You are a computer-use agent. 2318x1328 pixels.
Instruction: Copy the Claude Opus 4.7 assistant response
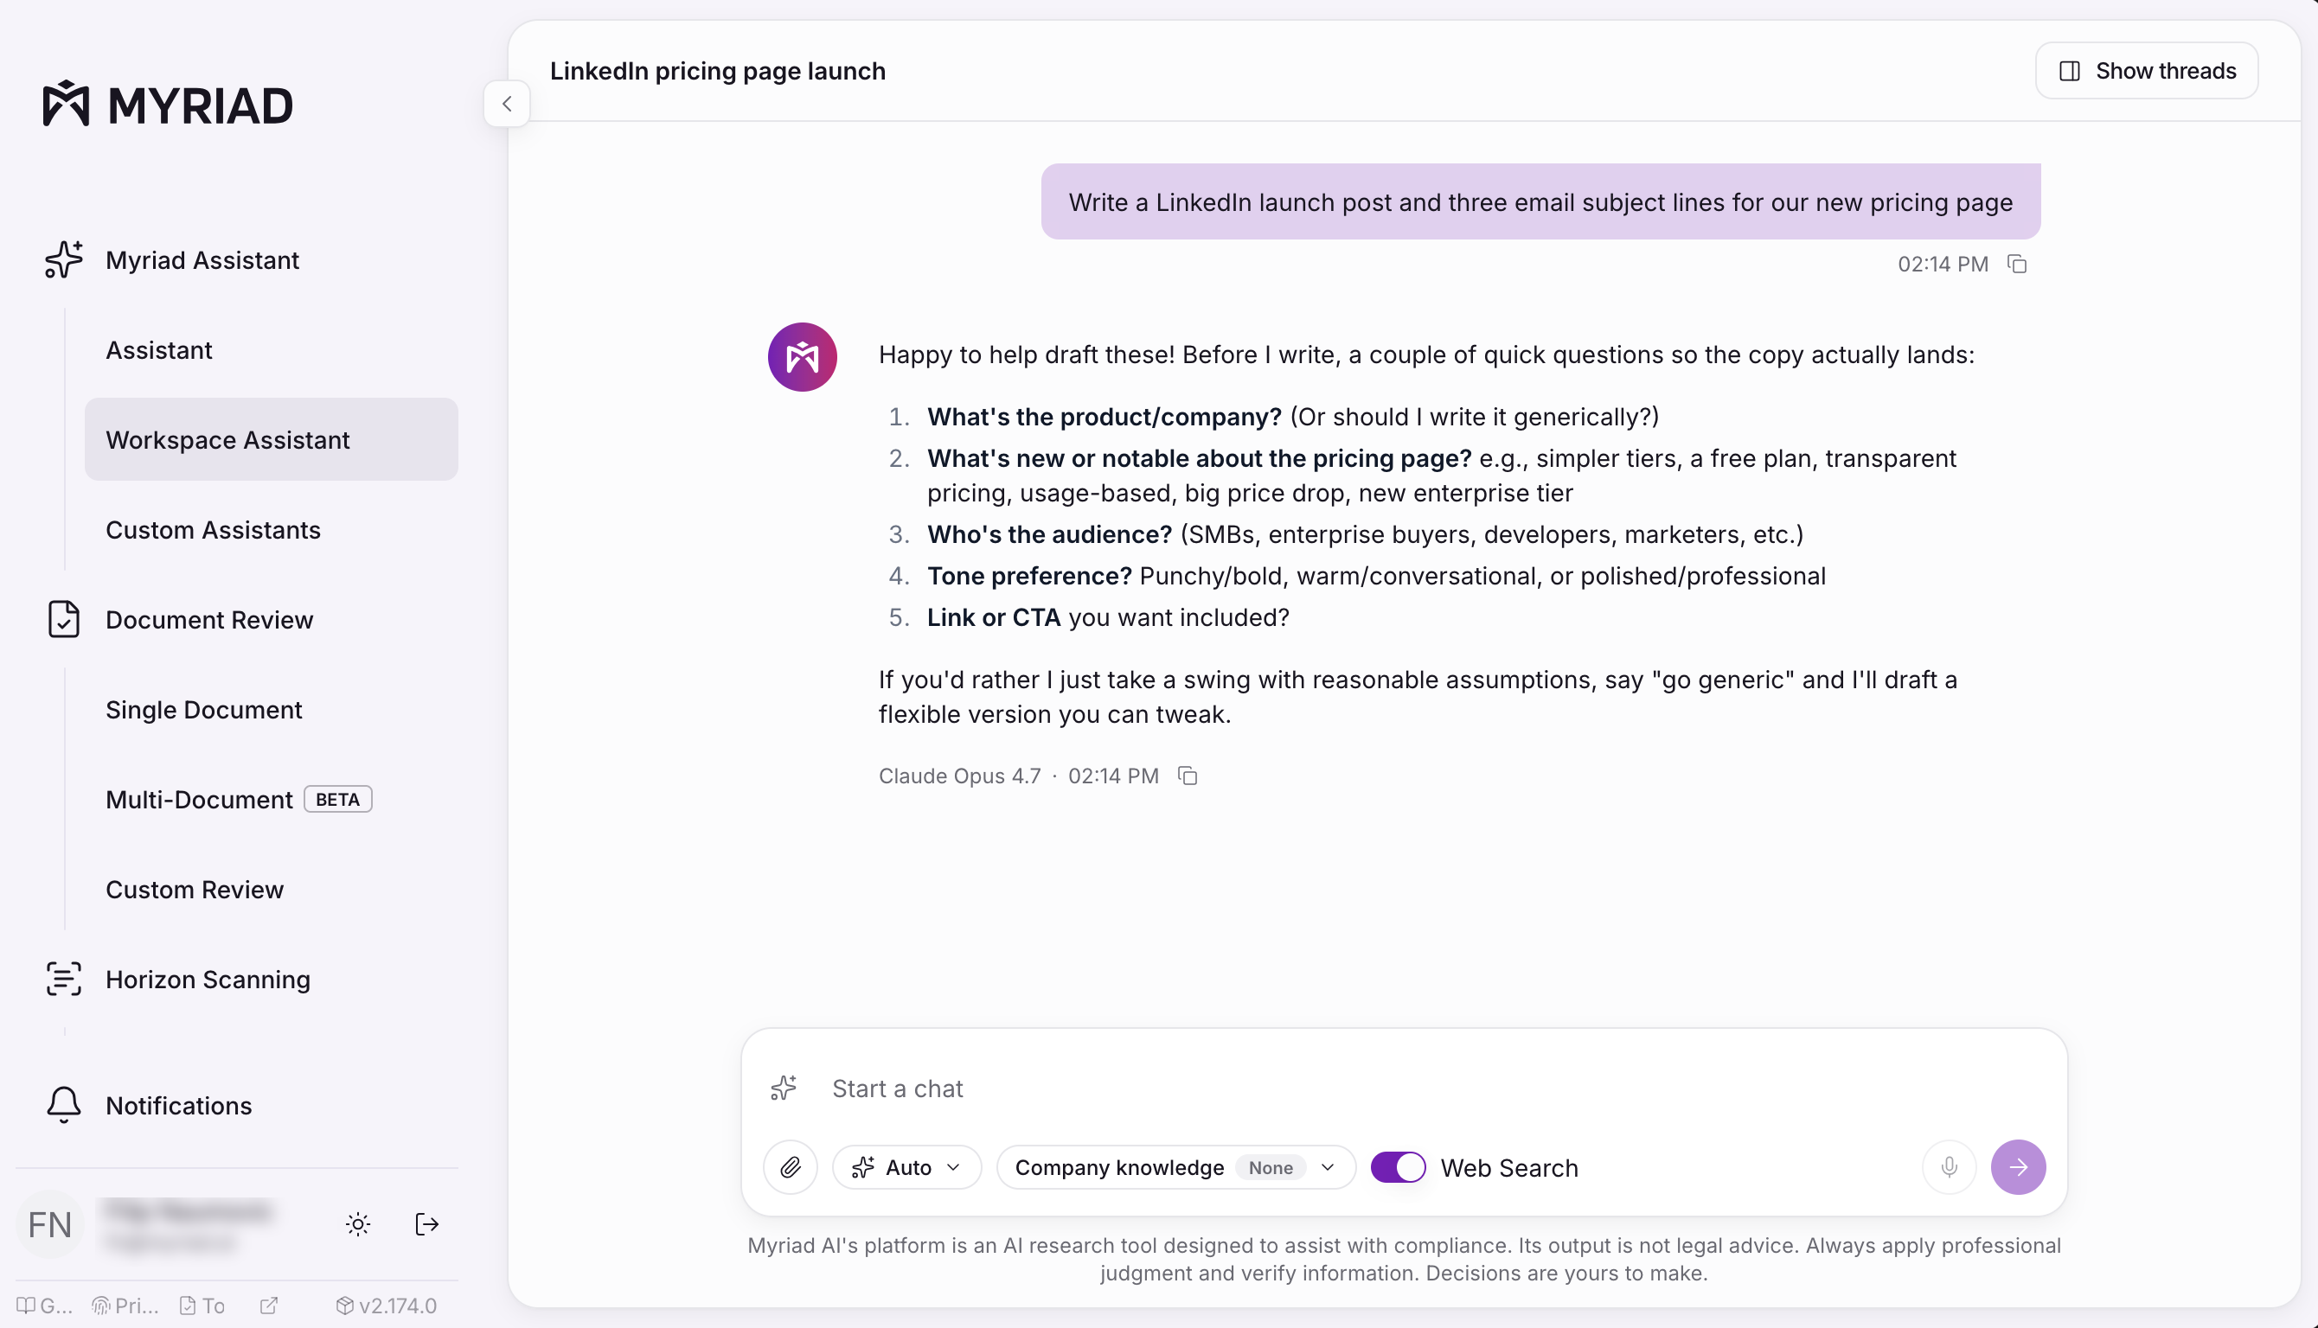click(1188, 776)
